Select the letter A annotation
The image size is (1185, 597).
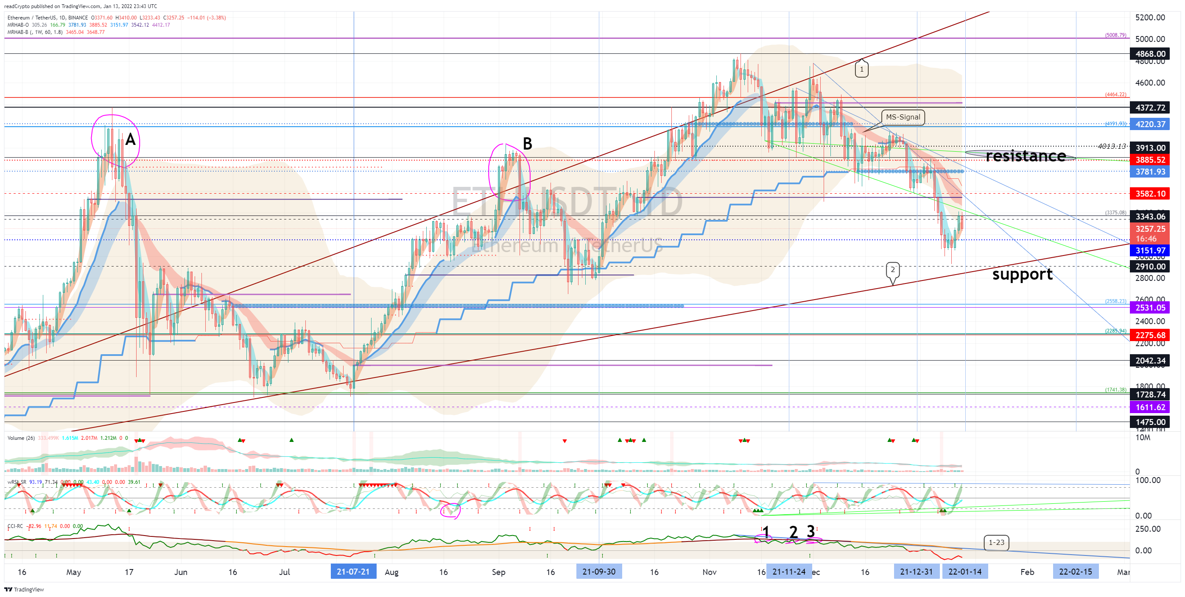(x=130, y=139)
